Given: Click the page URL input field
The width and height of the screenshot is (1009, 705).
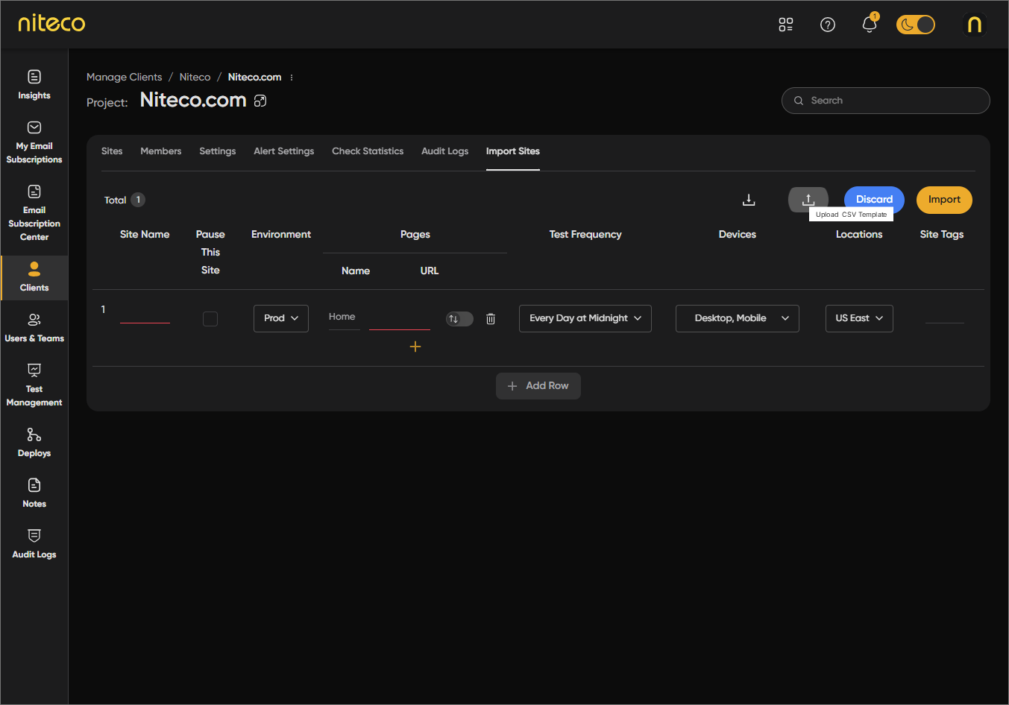Looking at the screenshot, I should [x=400, y=319].
